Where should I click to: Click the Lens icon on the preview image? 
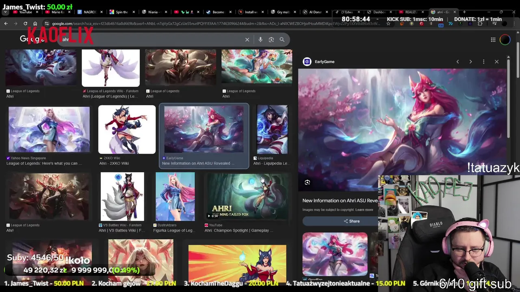pos(308,182)
